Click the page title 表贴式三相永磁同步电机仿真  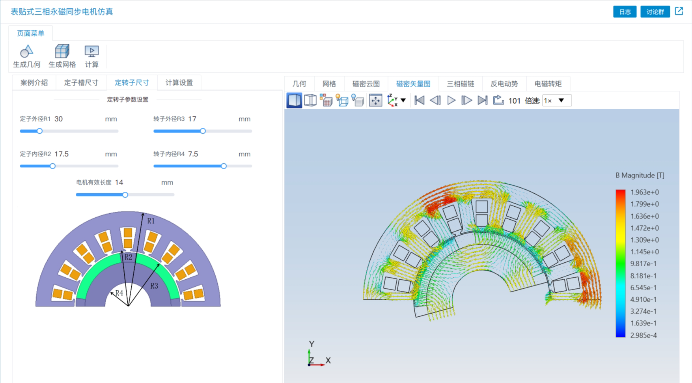[x=62, y=12]
